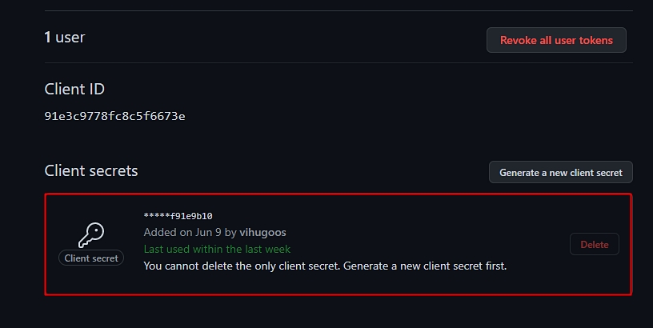The width and height of the screenshot is (653, 328).
Task: Select the Client secret badge label
Action: pyautogui.click(x=91, y=258)
